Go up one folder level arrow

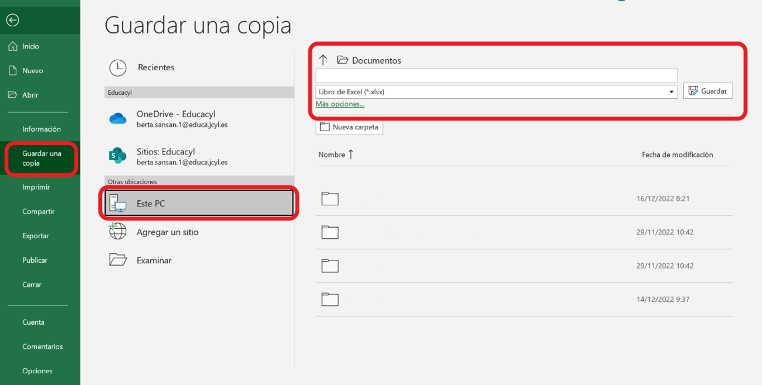pos(323,60)
